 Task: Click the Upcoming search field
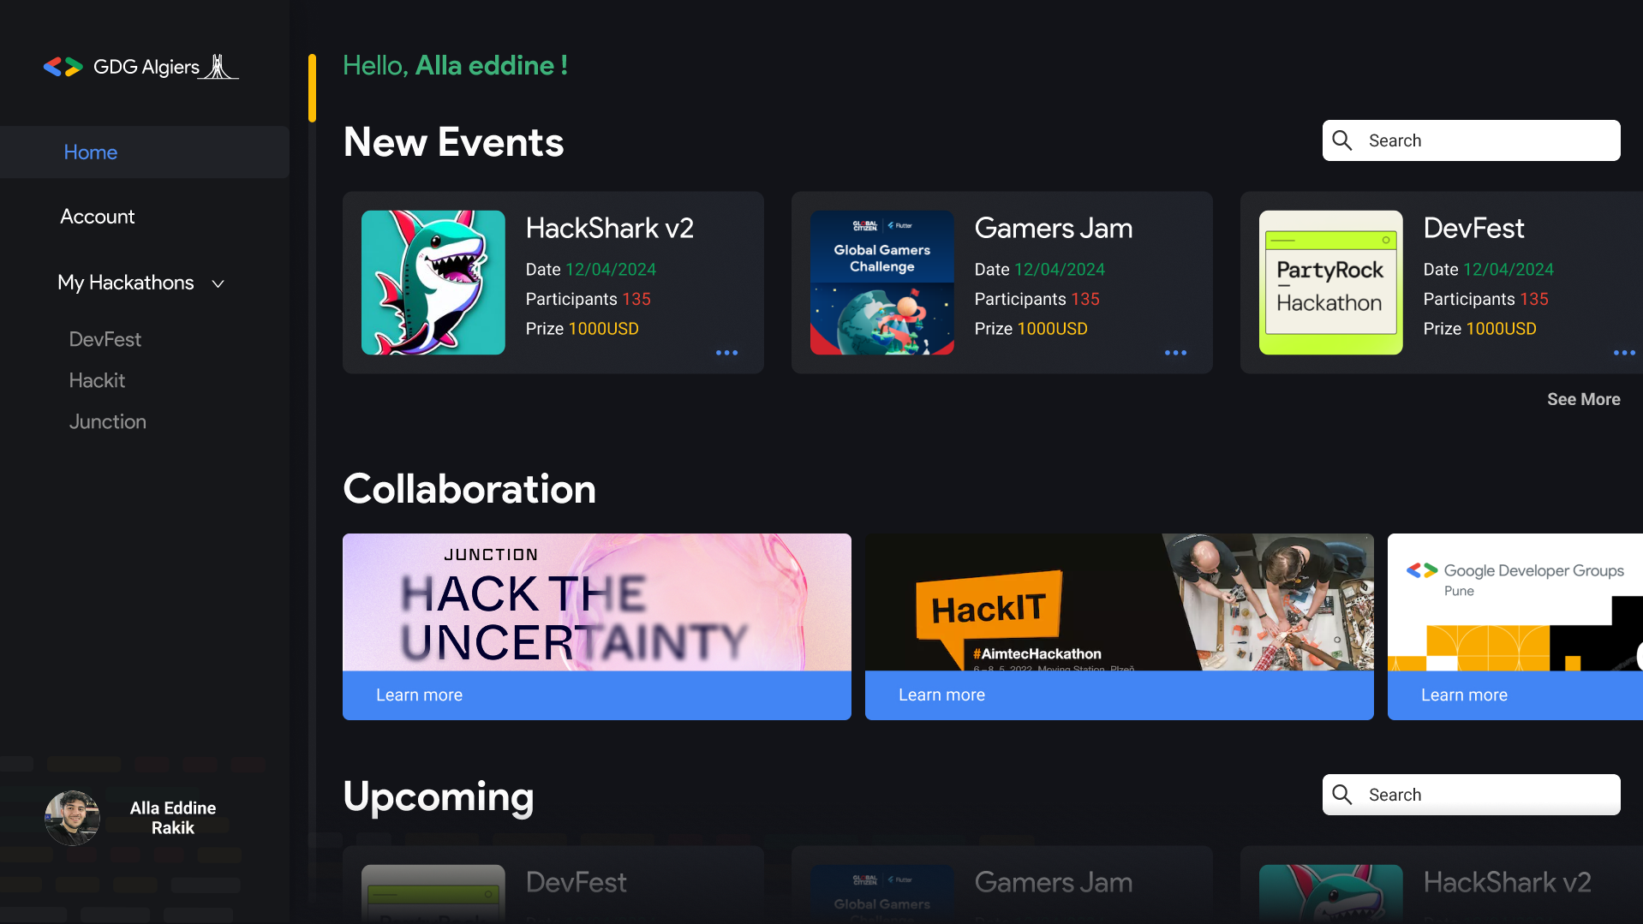click(1471, 795)
